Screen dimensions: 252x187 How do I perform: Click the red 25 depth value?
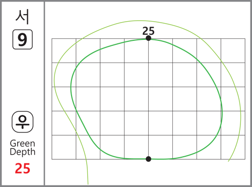(23, 168)
